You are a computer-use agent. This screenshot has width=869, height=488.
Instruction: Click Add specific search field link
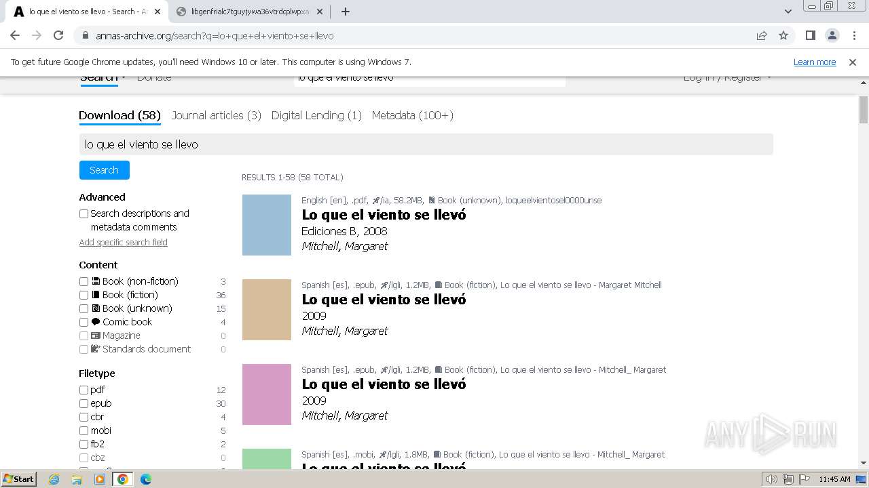(x=123, y=242)
